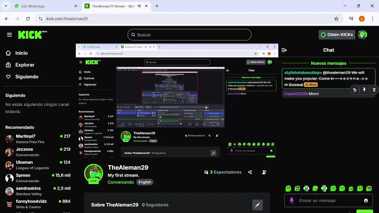Open the stylishstakeouthqn username in chat
Viewport: 379px width, 213px height.
pos(303,72)
